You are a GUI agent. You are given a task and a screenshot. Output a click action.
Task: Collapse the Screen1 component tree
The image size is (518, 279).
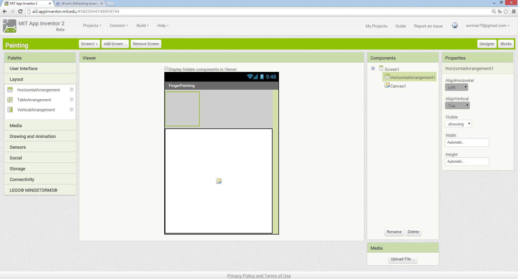[x=373, y=68]
